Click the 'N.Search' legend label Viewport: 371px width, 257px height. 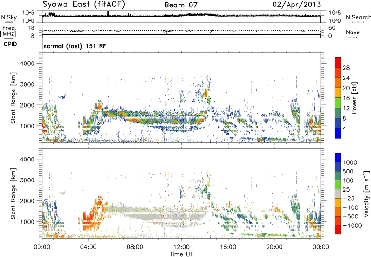tap(358, 17)
